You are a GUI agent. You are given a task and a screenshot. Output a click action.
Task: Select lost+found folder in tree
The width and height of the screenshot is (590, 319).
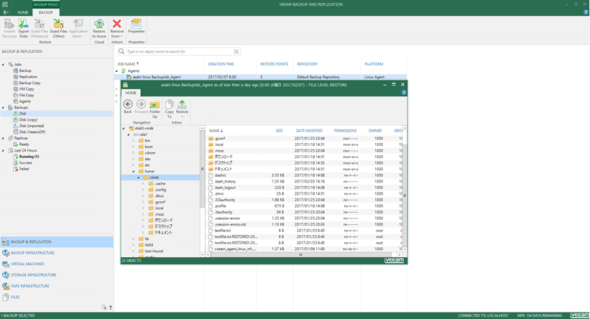point(154,251)
